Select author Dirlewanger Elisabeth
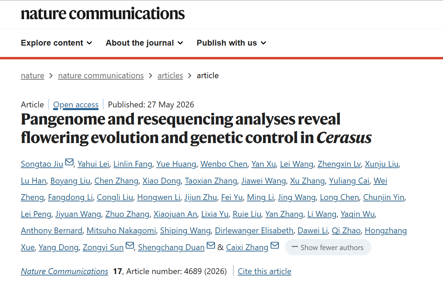The image size is (443, 283). click(254, 231)
